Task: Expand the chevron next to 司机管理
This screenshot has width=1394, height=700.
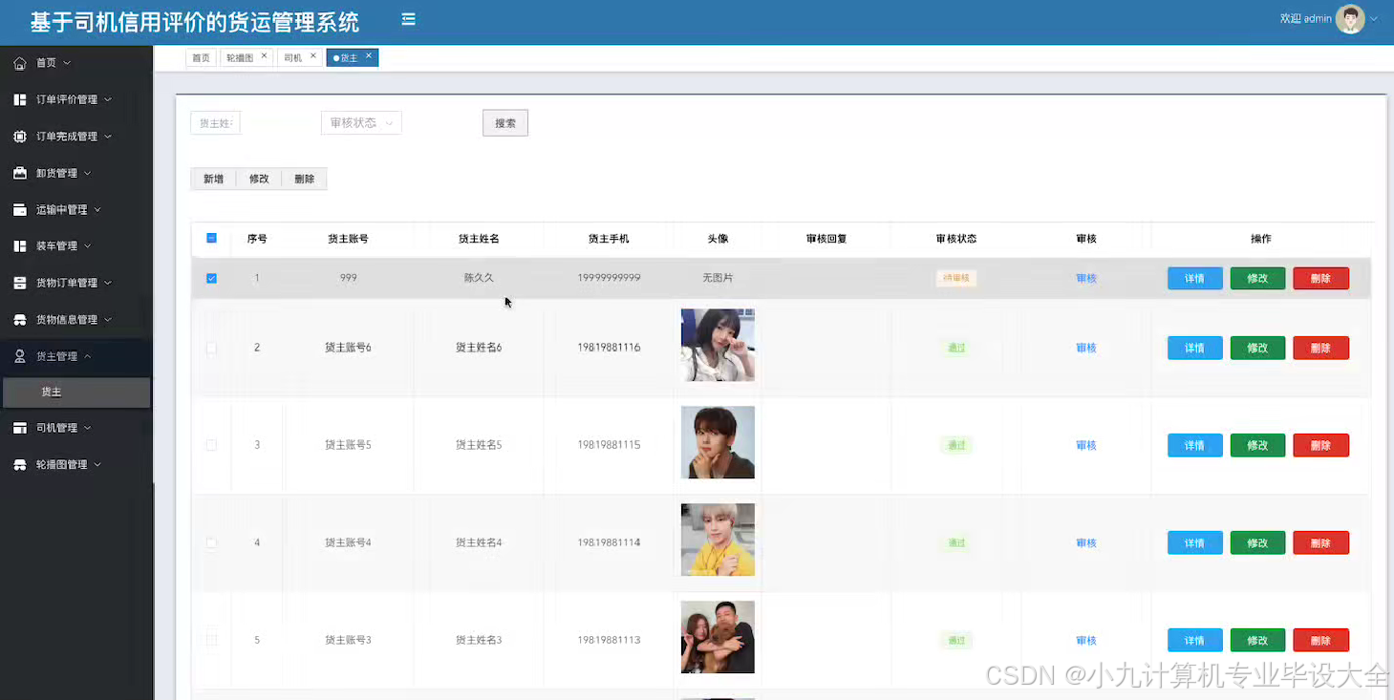Action: [x=88, y=428]
